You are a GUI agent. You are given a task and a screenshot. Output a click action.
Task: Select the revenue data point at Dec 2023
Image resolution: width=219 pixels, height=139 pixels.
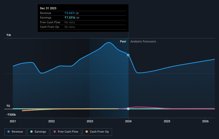[128, 55]
